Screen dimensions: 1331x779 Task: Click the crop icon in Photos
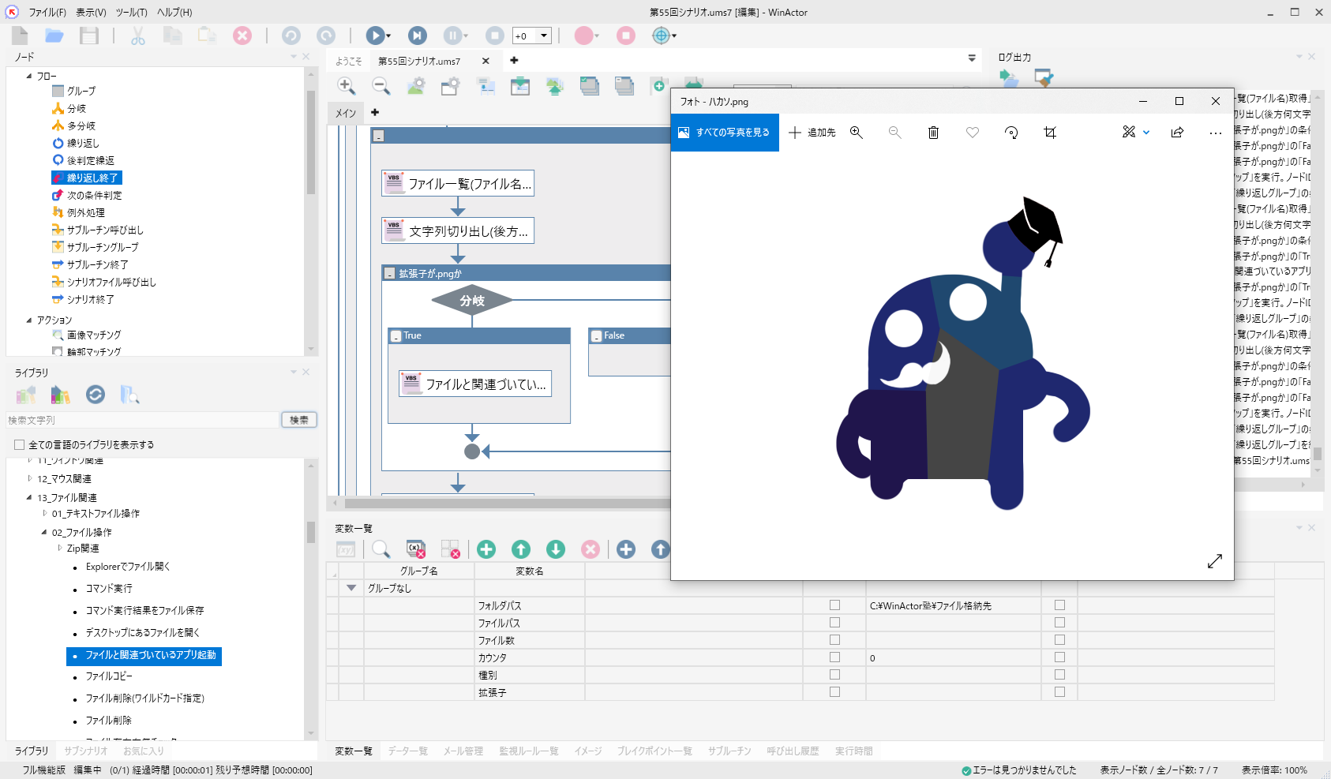[1050, 133]
